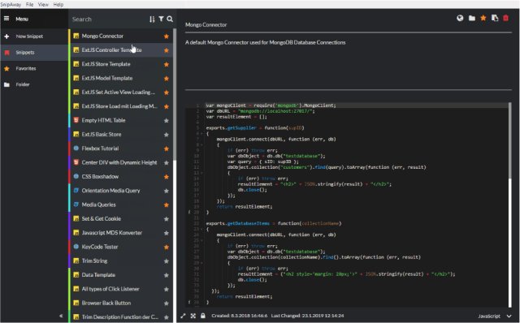Click the expand arrows icon below editor

pos(183,316)
